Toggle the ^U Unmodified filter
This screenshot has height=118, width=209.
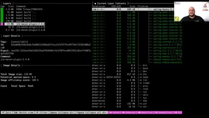[x=163, y=112]
